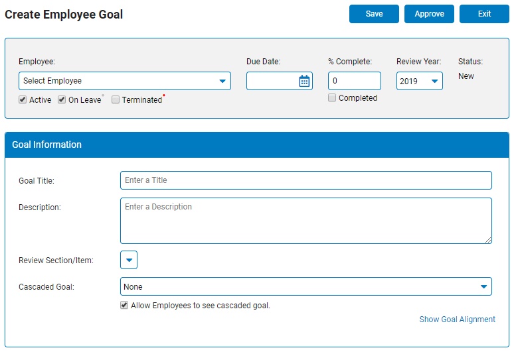Open the Cascaded Goal None dropdown
Screen dimensions: 514x352
coord(306,286)
